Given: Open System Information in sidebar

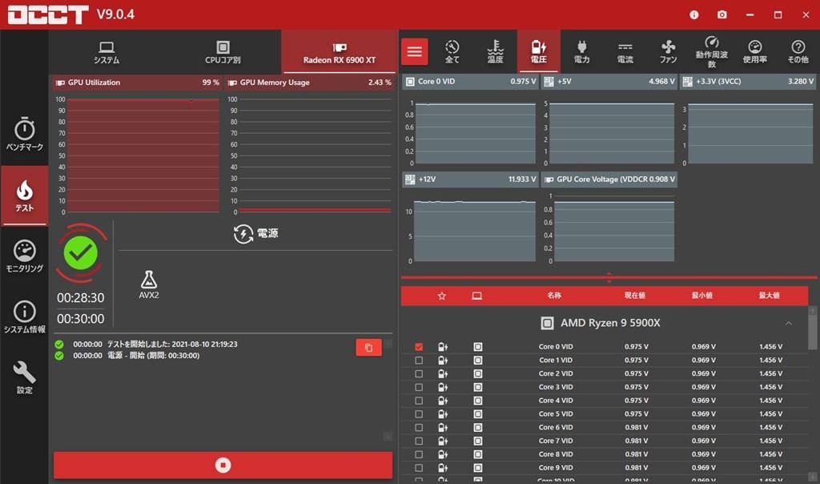Looking at the screenshot, I should tap(24, 317).
